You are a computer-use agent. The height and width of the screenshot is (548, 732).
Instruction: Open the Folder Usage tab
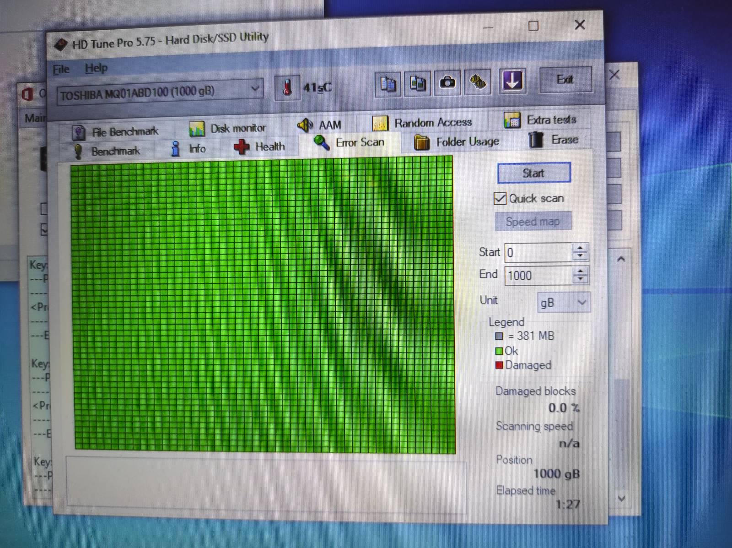coord(456,142)
